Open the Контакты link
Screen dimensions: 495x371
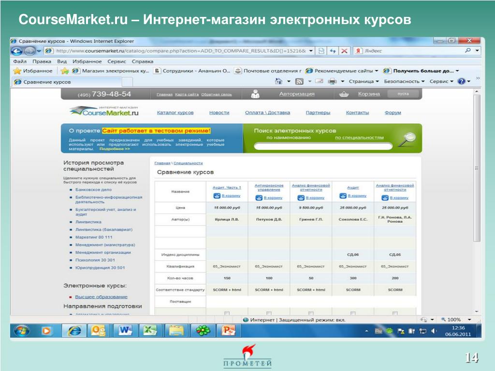coord(357,113)
